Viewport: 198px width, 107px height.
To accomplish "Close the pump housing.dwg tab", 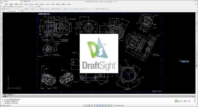I will coord(19,11).
